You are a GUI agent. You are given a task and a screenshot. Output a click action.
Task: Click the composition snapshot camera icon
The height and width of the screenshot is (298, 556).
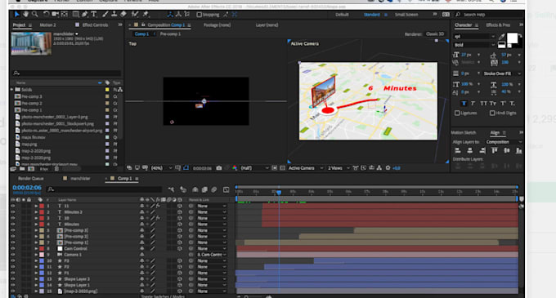219,167
